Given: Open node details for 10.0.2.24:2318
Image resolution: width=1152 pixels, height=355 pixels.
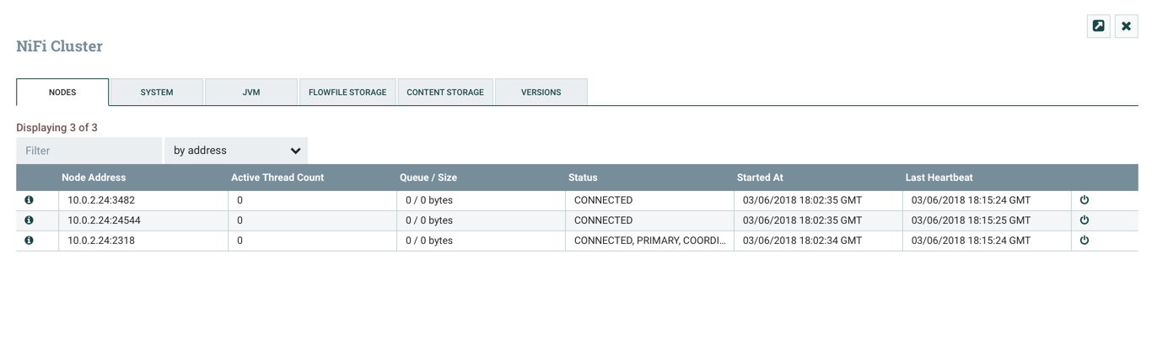Looking at the screenshot, I should coord(29,241).
